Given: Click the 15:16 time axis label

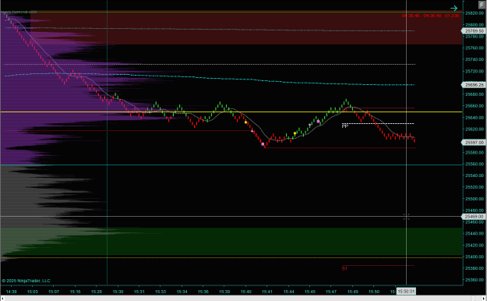Looking at the screenshot, I should coord(75,292).
